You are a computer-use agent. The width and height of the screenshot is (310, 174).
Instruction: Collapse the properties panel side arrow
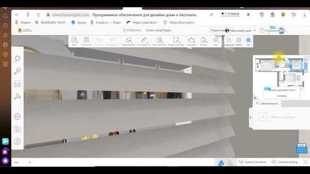point(250,117)
